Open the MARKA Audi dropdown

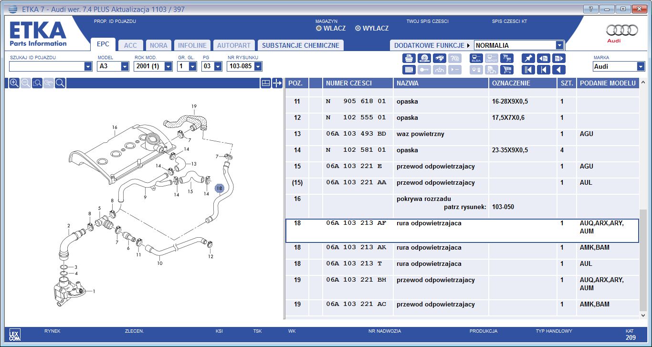tap(641, 67)
